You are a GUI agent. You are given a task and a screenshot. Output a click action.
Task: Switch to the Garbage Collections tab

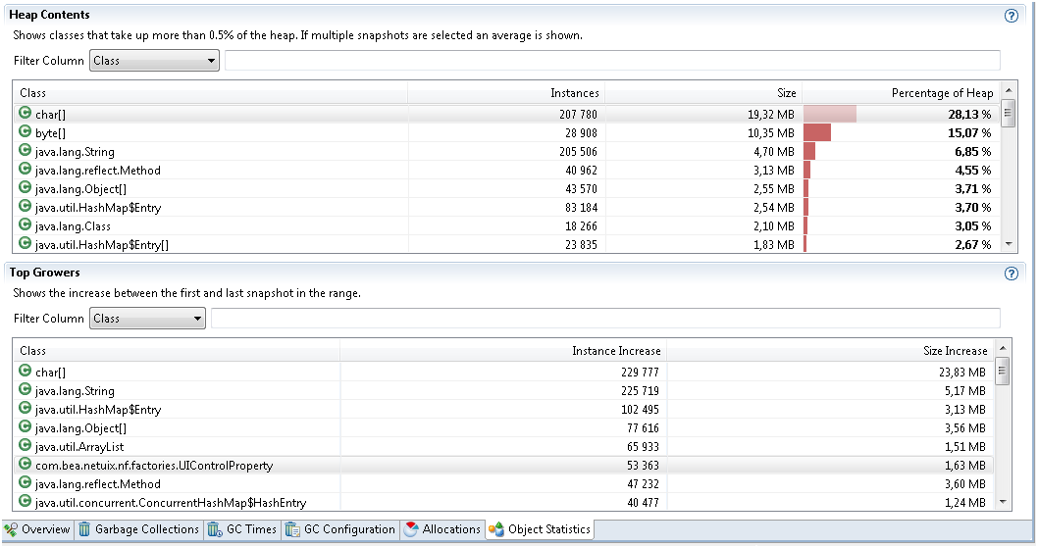[x=138, y=529]
